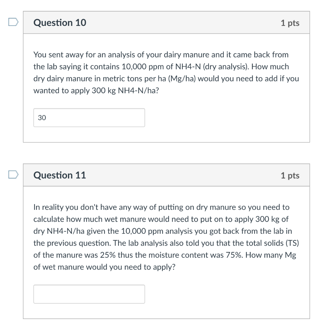This screenshot has width=316, height=327.
Task: Click the gray header bar of Question 10
Action: click(x=166, y=23)
